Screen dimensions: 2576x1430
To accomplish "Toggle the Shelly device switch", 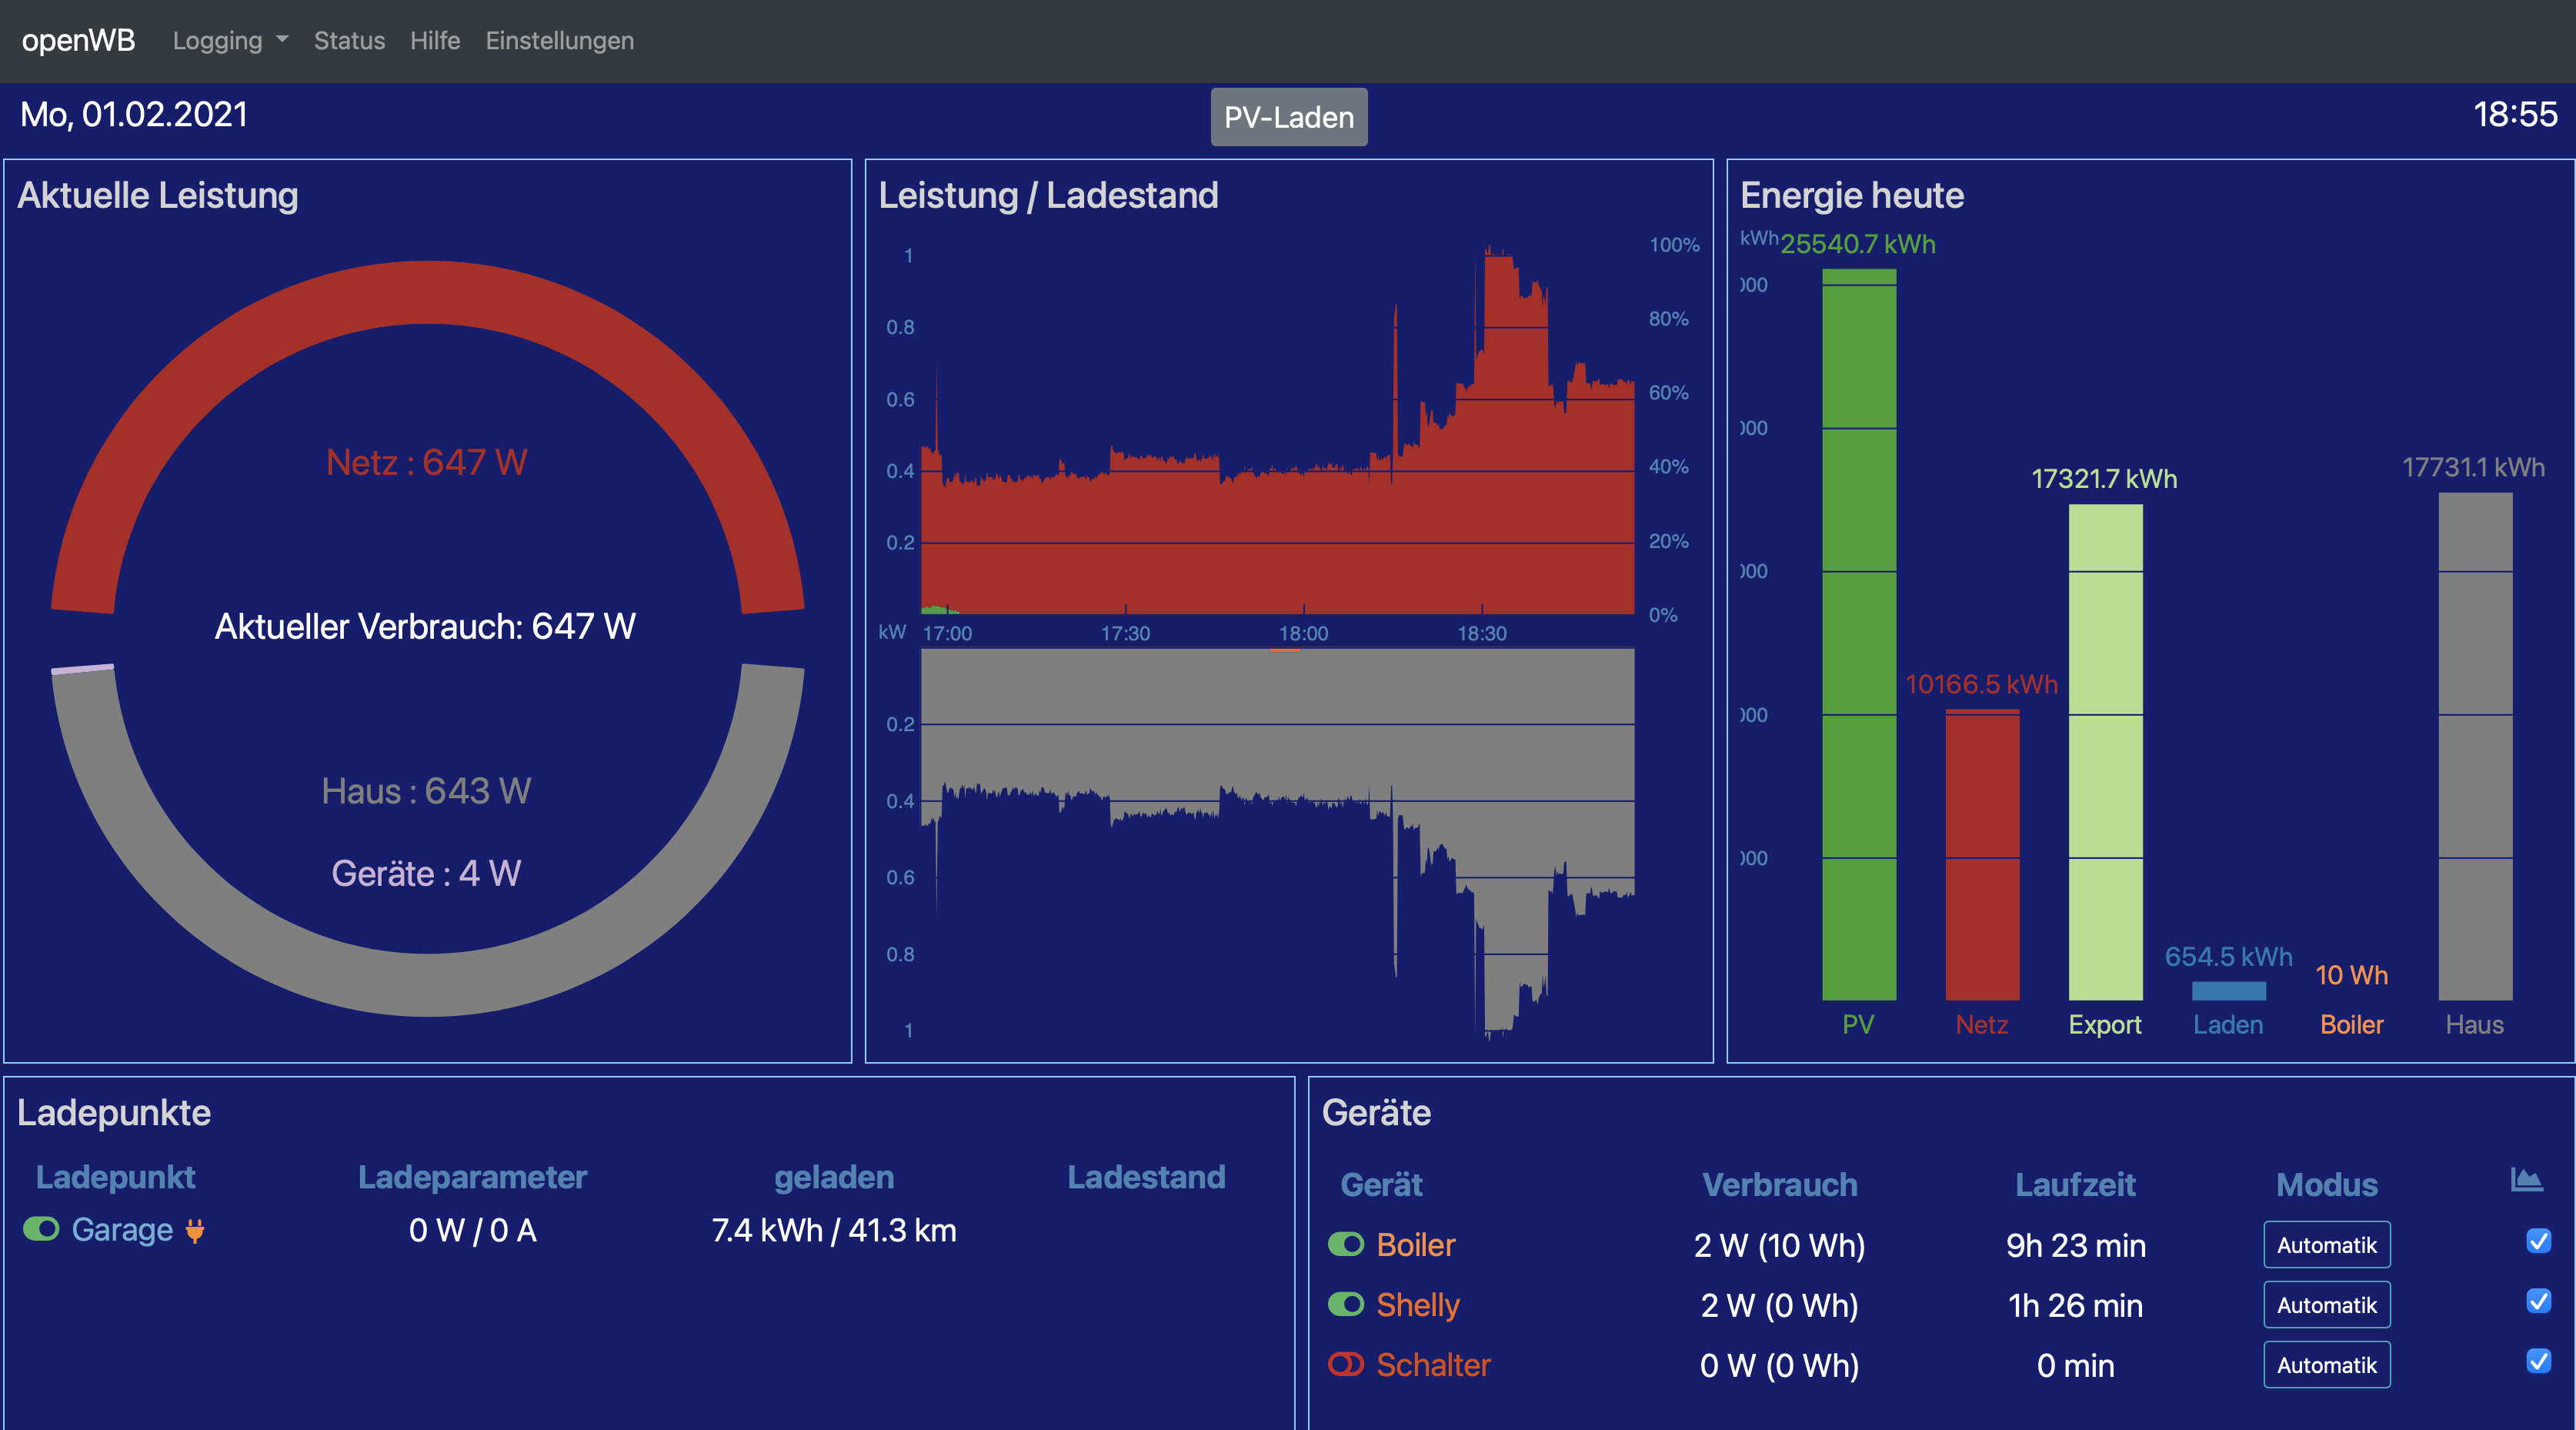I will pos(1345,1304).
